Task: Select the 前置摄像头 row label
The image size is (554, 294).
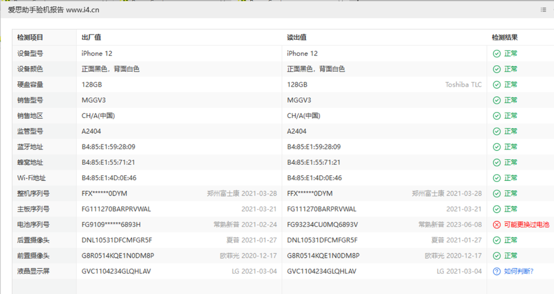Action: [33, 255]
